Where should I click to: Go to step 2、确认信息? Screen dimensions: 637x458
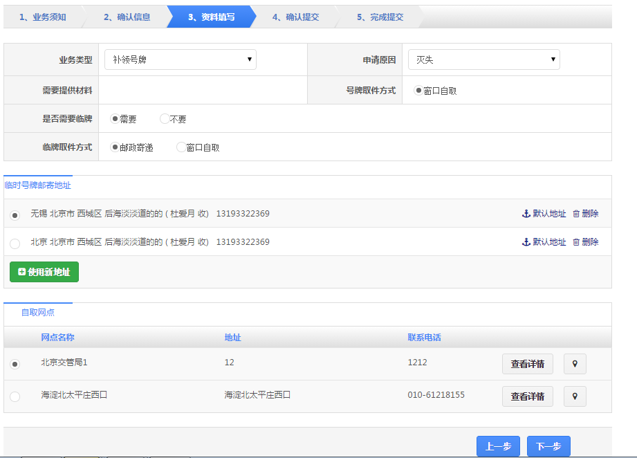[x=127, y=17]
